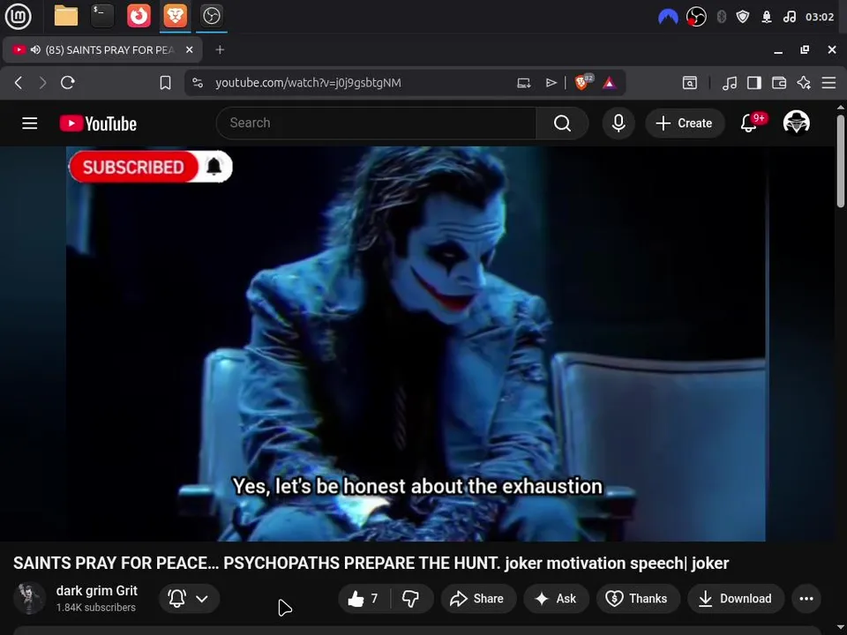Click the scrollbar down arrow
Screen dimensions: 847x635
pyautogui.click(x=841, y=629)
